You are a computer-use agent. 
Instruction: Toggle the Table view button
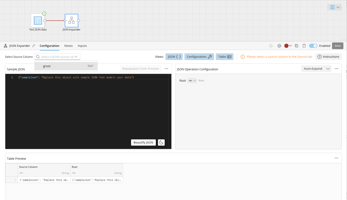(224, 57)
